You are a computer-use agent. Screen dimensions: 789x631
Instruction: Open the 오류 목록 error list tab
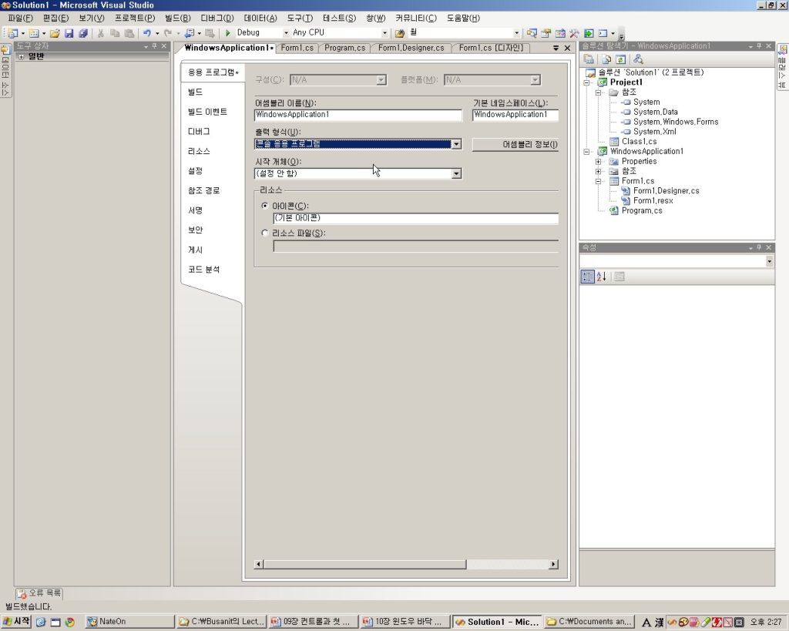pos(39,593)
